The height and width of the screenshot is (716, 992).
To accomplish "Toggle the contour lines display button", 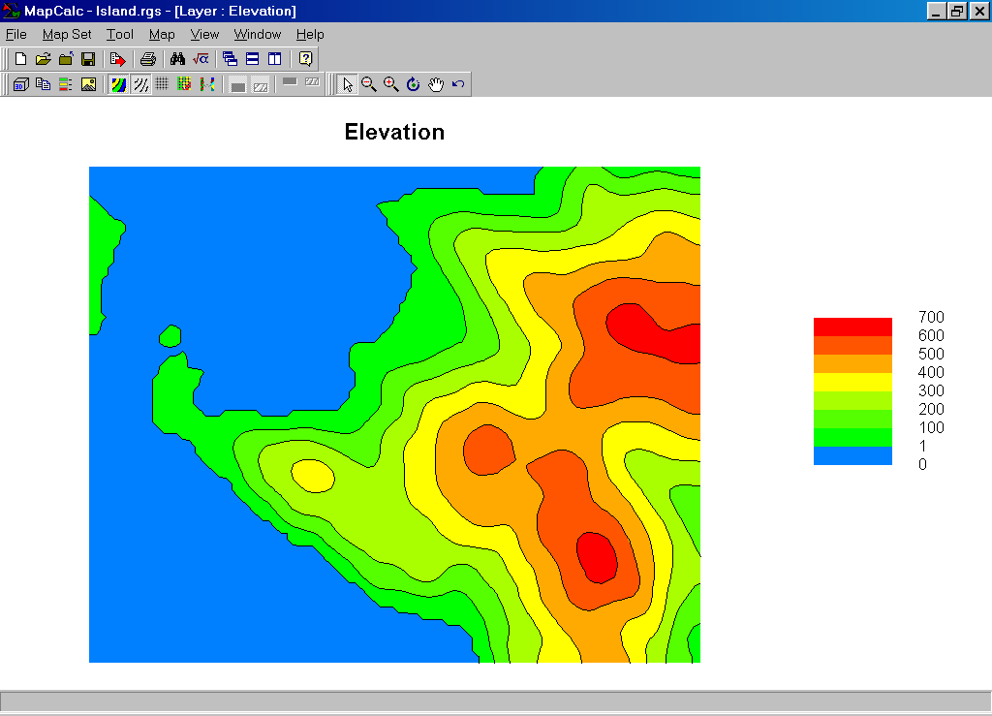I will [141, 84].
